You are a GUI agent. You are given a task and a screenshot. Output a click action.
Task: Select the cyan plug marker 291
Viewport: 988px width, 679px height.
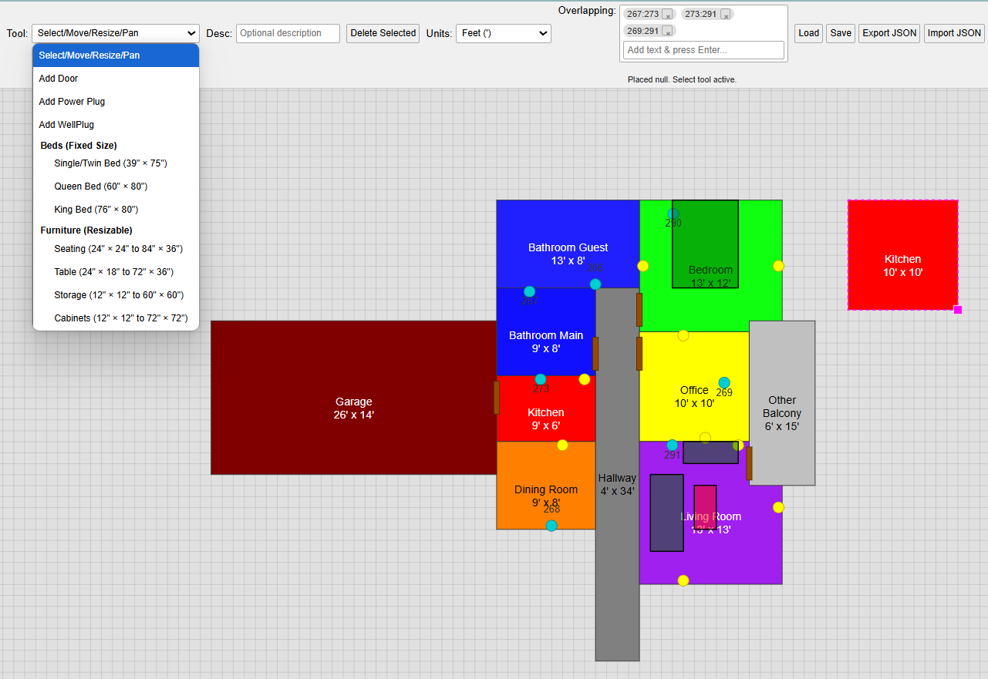tap(672, 445)
